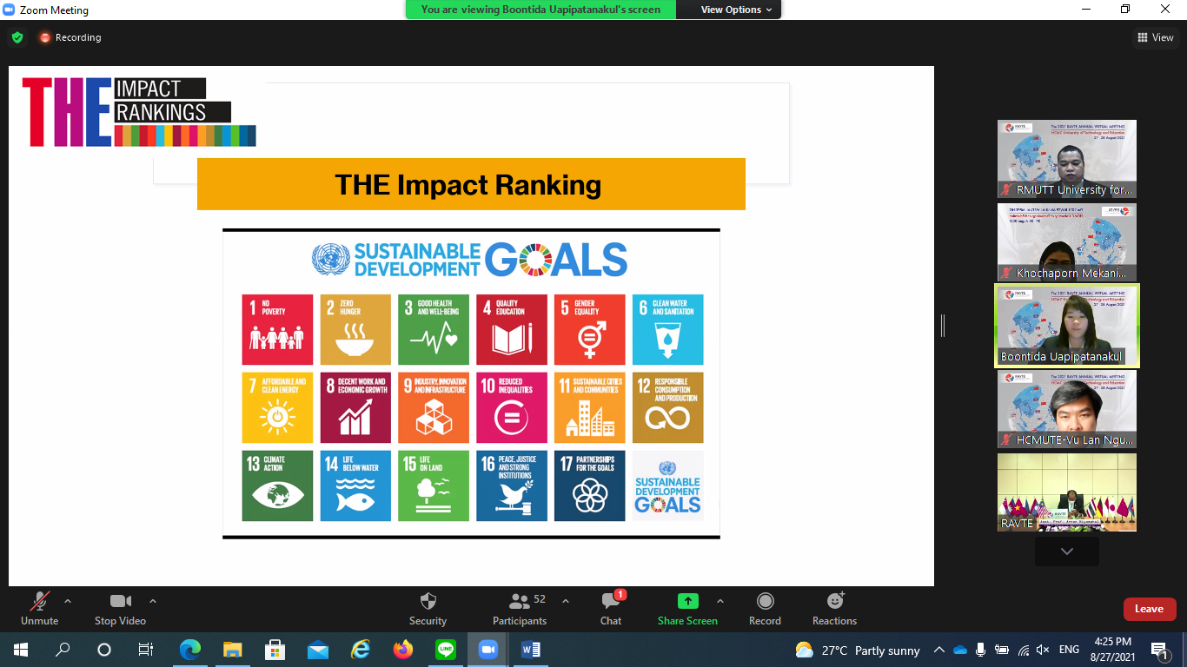Click the THE Impact Ranking slide title
The image size is (1187, 667).
coord(468,184)
